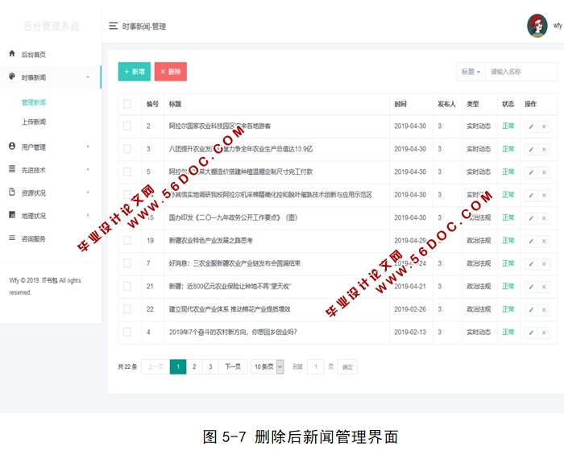This screenshot has height=455, width=564.
Task: Expand the 用户管理 sidebar menu
Action: click(50, 147)
